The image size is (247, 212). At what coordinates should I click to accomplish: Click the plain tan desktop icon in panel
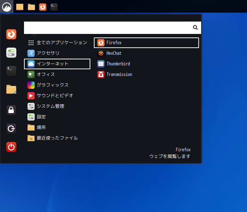(x=20, y=7)
